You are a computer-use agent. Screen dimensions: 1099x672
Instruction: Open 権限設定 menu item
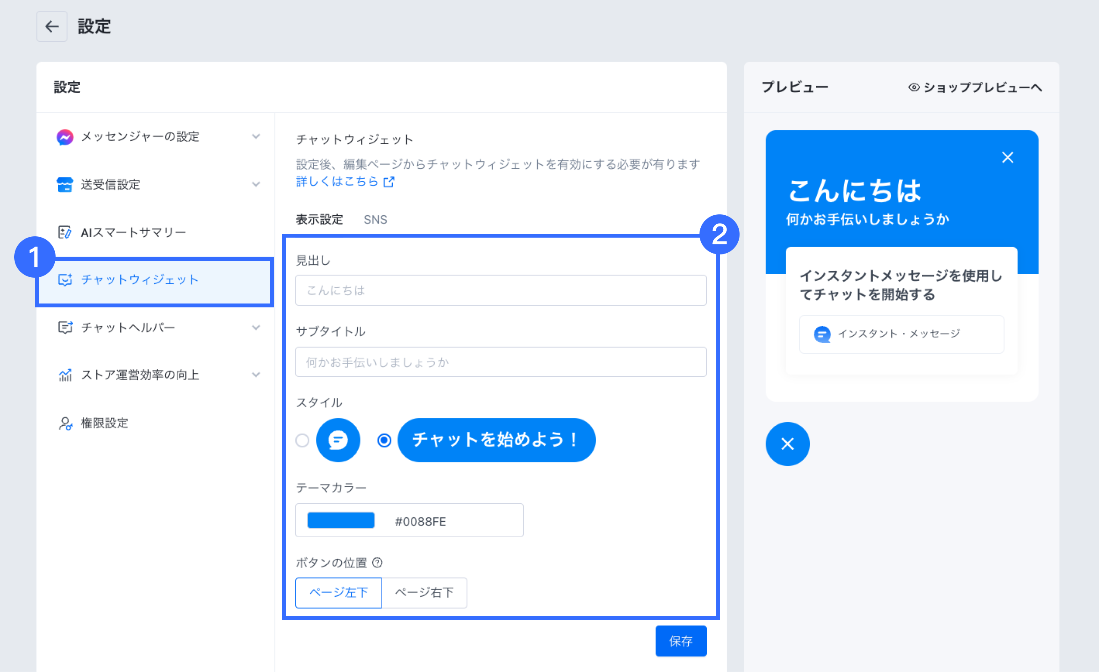pos(155,423)
